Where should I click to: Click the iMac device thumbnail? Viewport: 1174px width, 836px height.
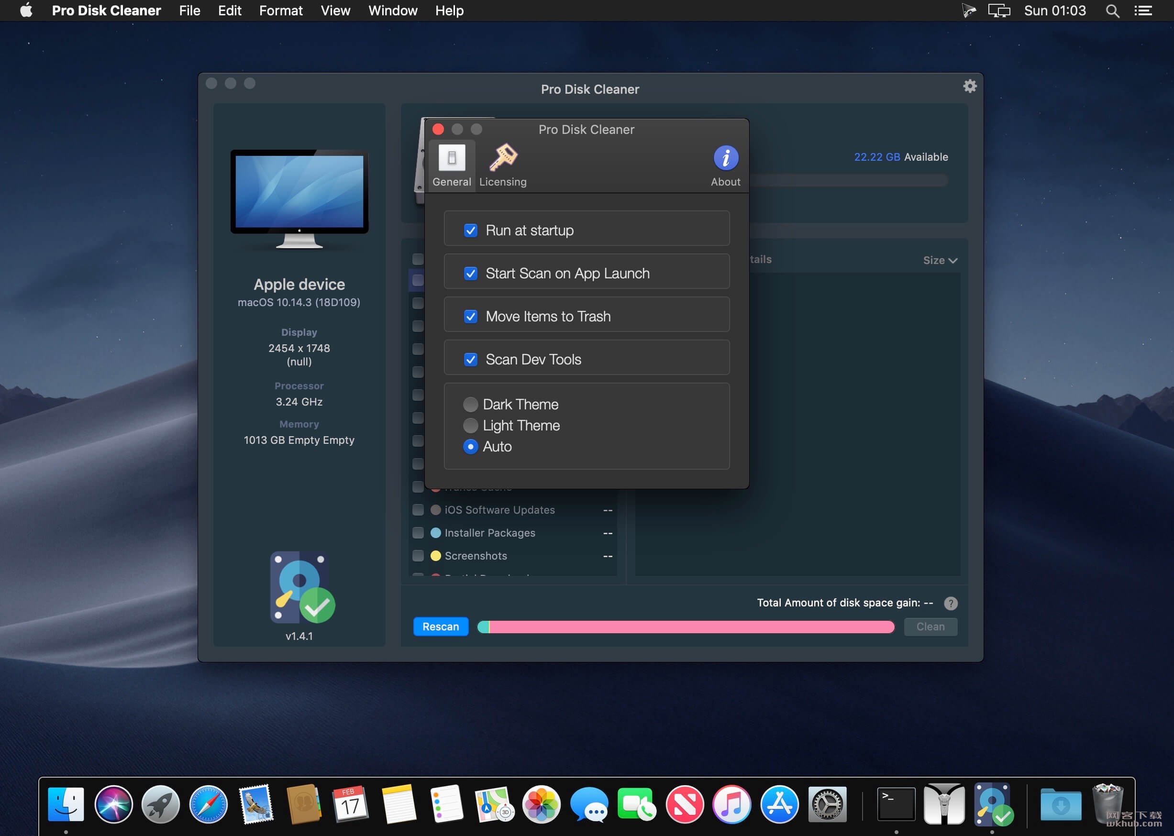[x=299, y=199]
